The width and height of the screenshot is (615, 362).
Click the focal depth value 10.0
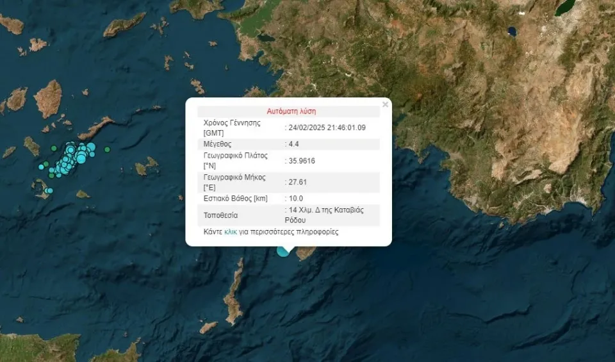[x=296, y=199]
